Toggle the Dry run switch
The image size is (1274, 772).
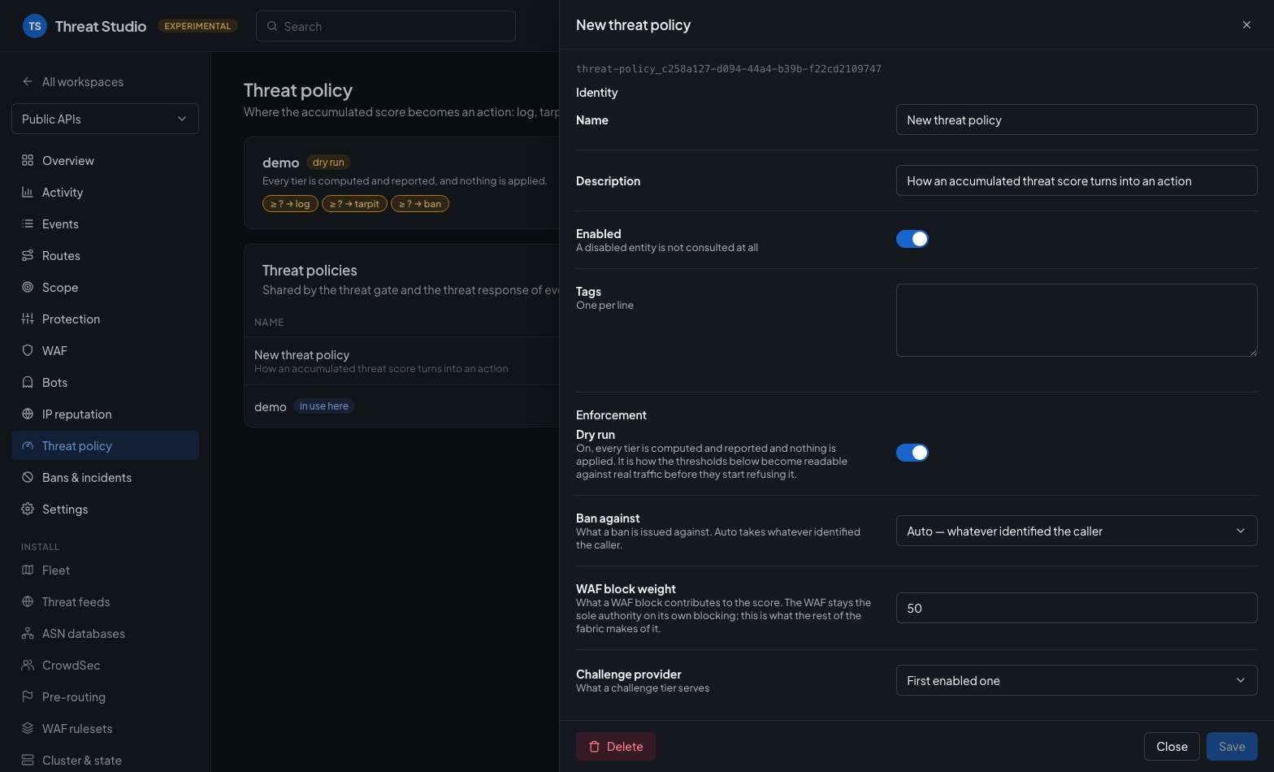(912, 453)
